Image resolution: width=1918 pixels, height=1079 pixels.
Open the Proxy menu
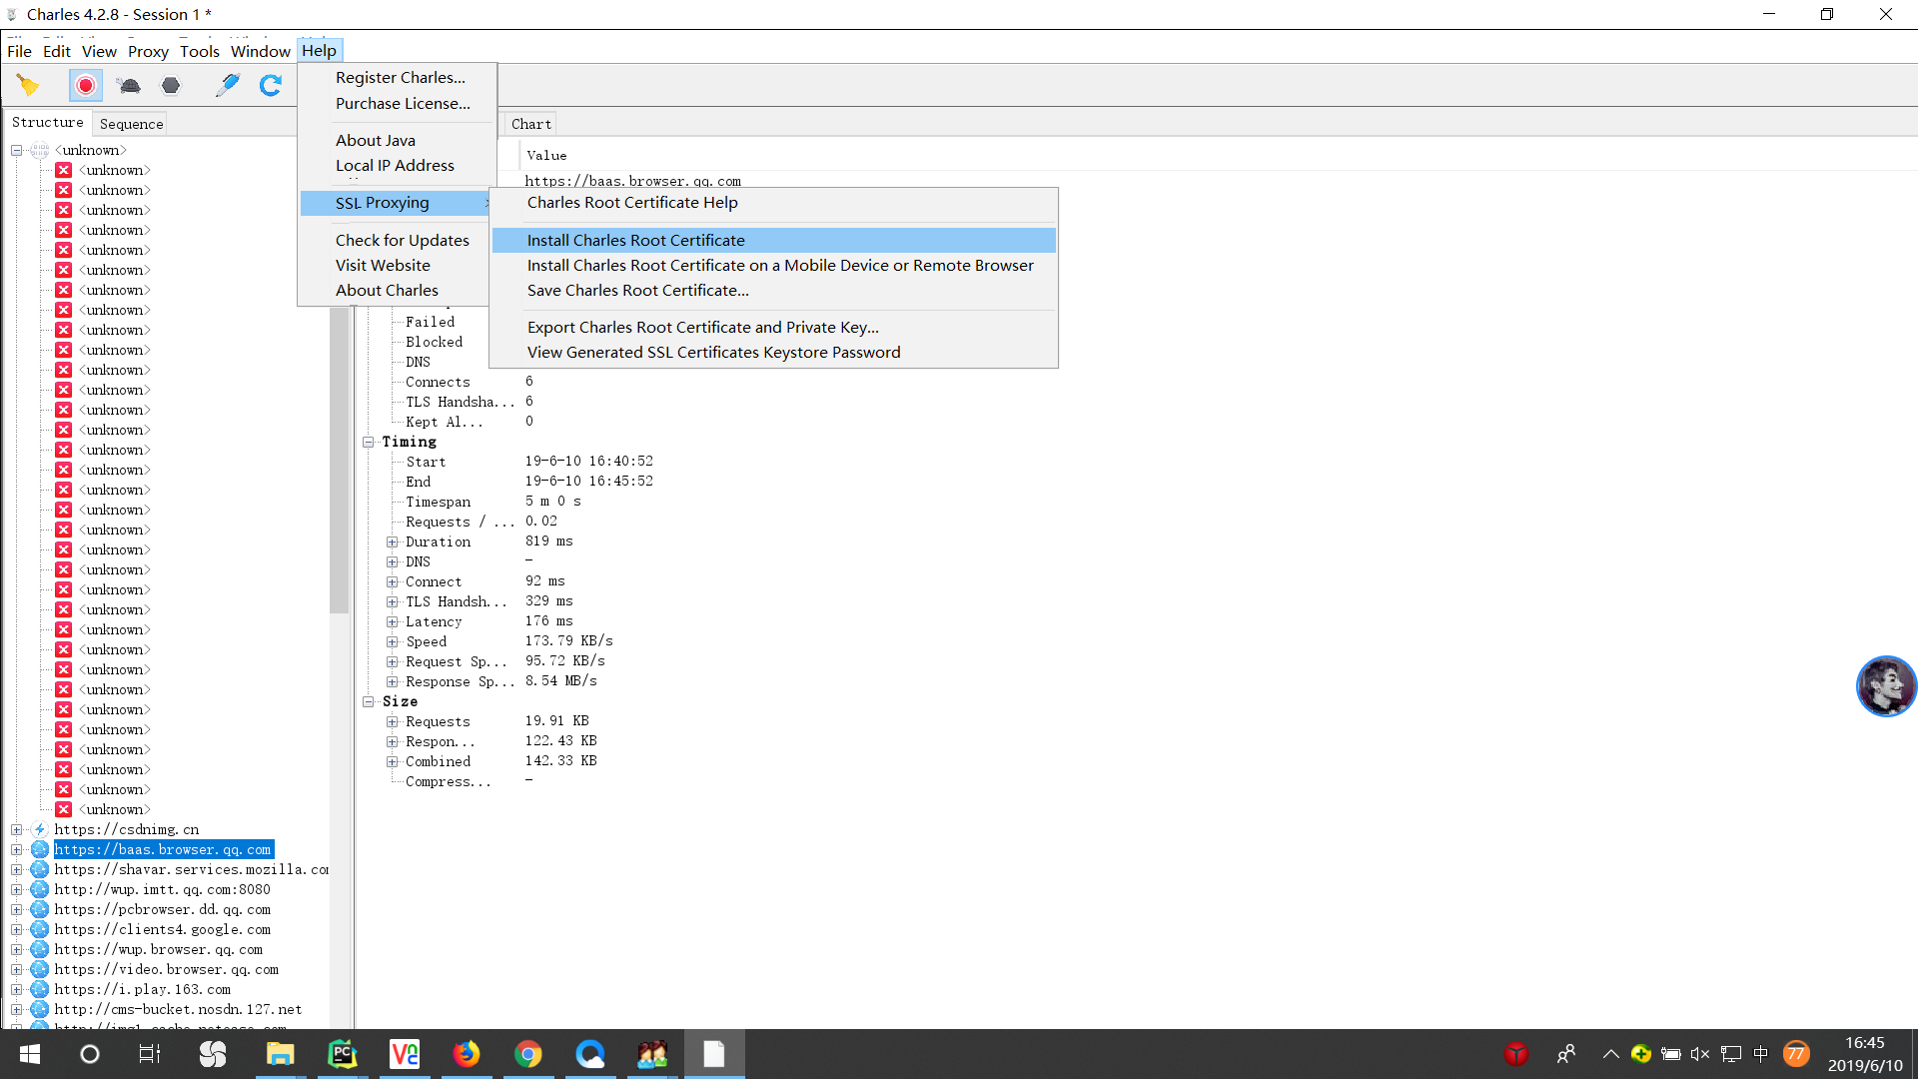(148, 51)
